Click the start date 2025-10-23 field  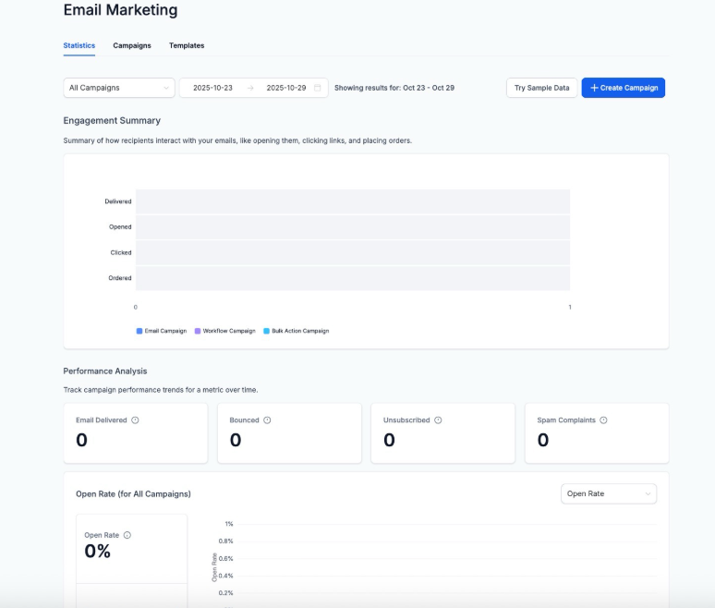click(212, 88)
